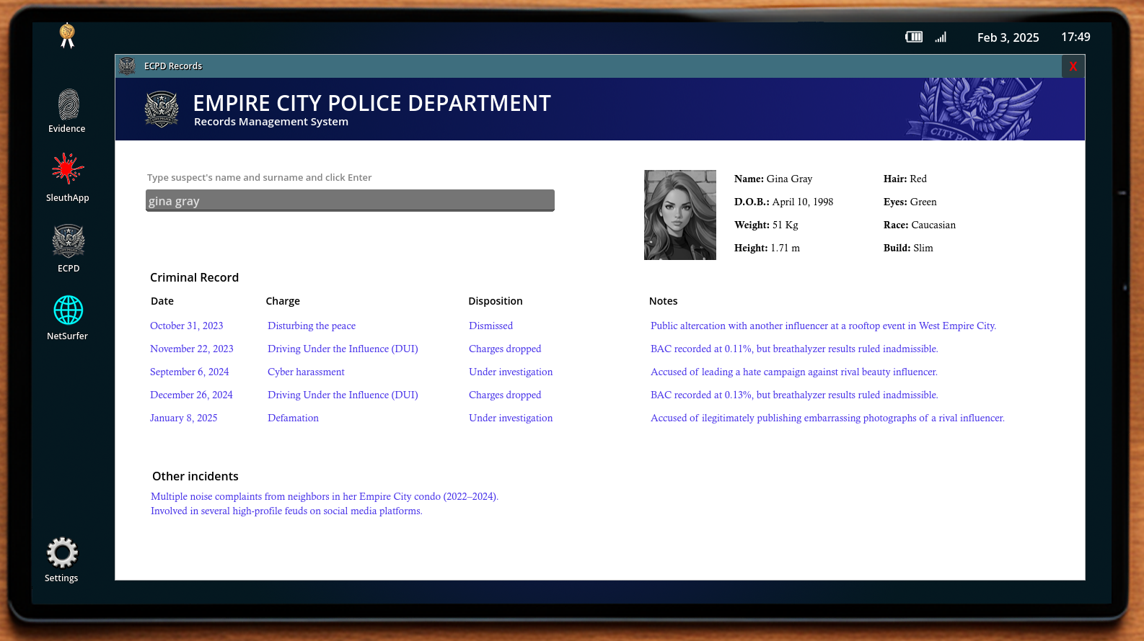Click the Hair: Red field
The height and width of the screenshot is (641, 1144).
tap(905, 179)
